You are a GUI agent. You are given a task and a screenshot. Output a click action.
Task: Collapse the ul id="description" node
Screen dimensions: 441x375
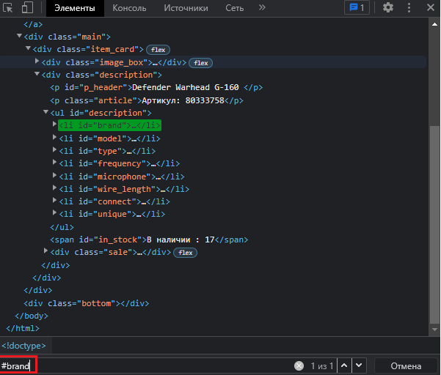click(x=46, y=113)
